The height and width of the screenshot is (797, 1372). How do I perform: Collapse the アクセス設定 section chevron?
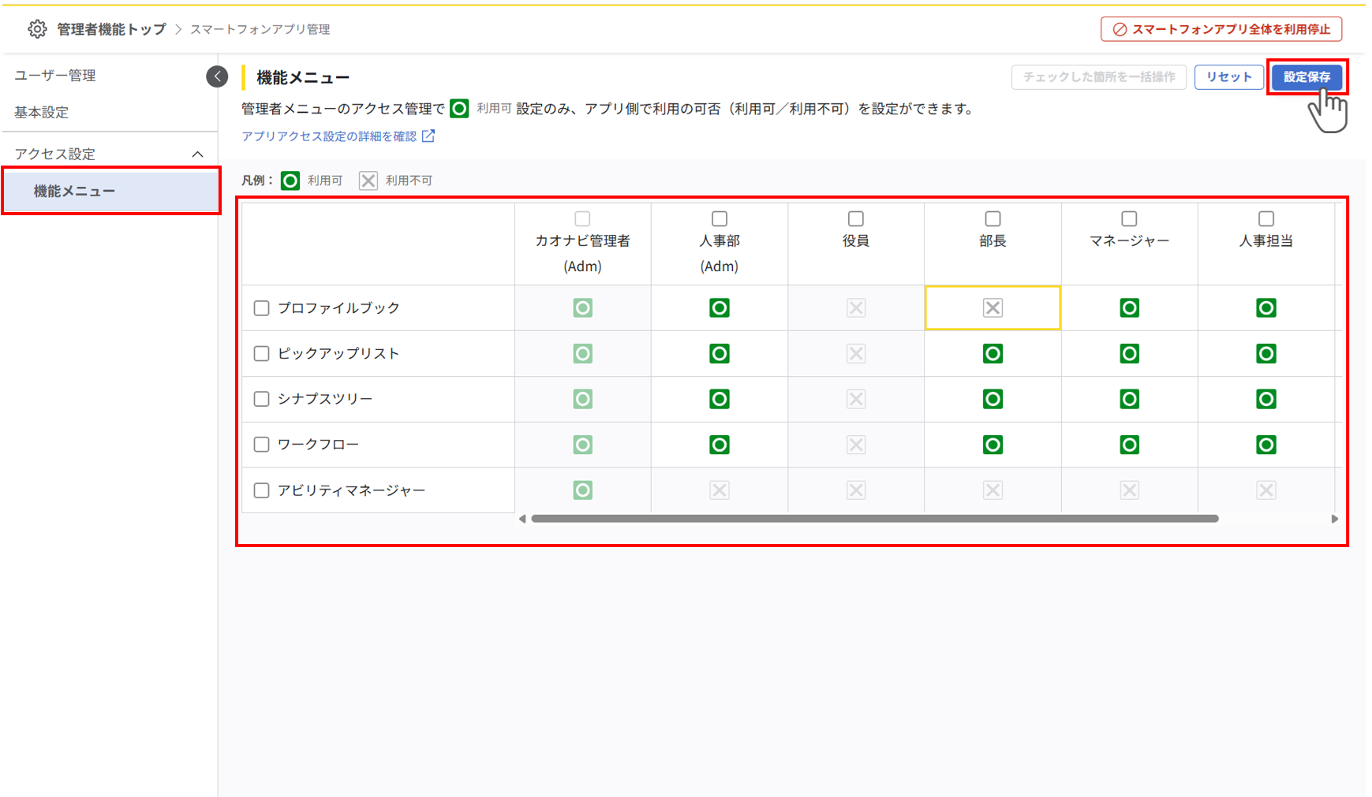[x=199, y=154]
